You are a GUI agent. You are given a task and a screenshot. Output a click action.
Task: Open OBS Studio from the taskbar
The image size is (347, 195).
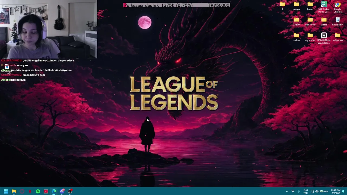[x=70, y=191]
